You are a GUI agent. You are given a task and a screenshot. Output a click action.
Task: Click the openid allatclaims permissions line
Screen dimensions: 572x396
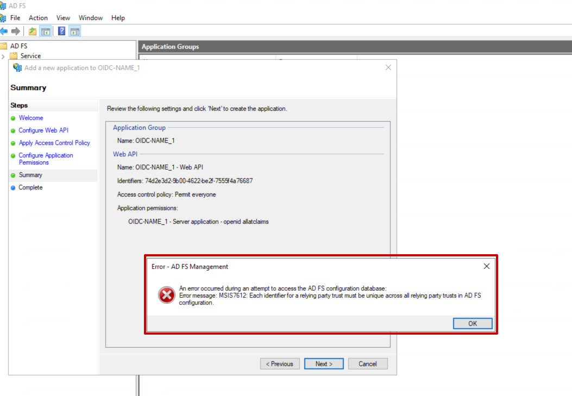tap(198, 221)
